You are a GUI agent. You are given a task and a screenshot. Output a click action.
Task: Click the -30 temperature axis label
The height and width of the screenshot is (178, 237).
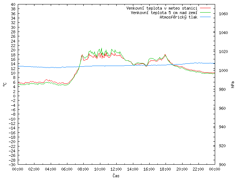pyautogui.click(x=12, y=165)
